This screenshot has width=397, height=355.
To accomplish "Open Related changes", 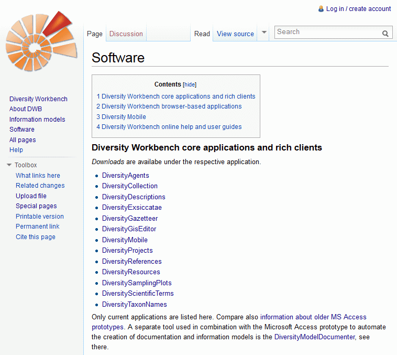I will tap(40, 186).
